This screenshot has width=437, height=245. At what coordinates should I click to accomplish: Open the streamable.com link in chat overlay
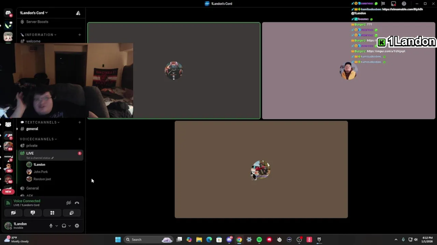pos(403,9)
